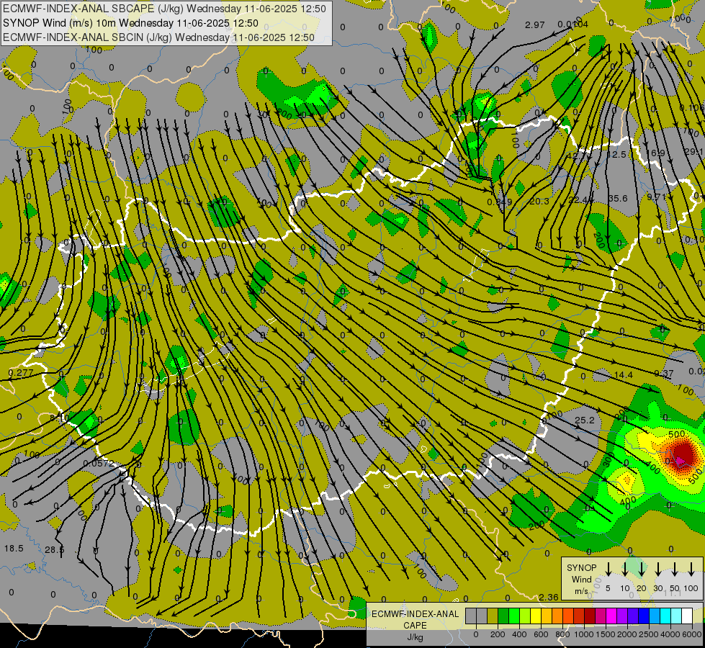This screenshot has height=648, width=705.
Task: Click the wind legend arrow above 100
Action: coord(691,569)
